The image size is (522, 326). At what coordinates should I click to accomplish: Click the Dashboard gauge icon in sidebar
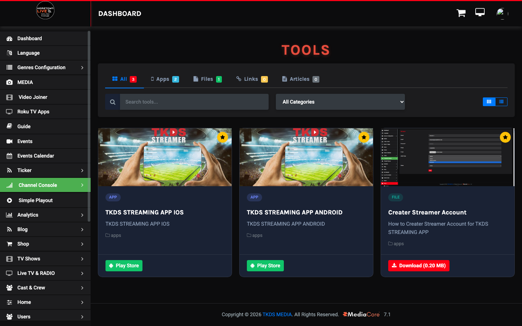click(x=9, y=38)
